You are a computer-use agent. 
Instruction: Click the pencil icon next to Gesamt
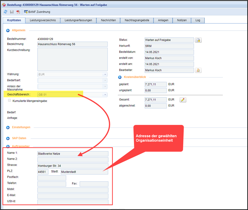[183, 100]
